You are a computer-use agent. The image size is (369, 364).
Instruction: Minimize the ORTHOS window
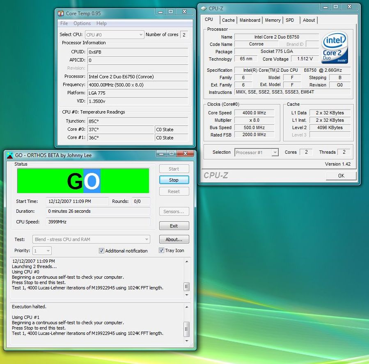point(161,154)
